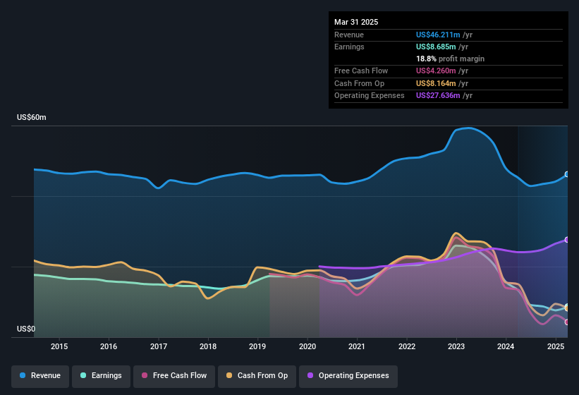
Task: Click the 2025 x-axis label
Action: 555,346
